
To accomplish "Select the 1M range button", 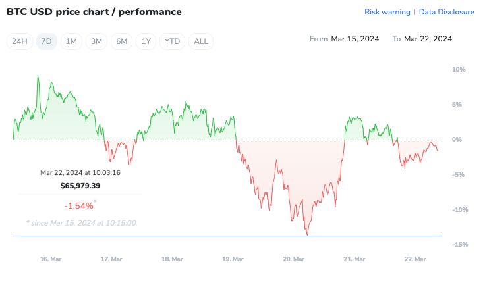I will click(x=71, y=41).
